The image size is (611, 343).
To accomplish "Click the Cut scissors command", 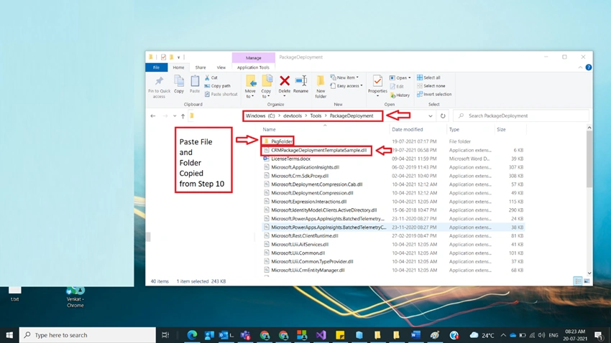I will click(211, 77).
